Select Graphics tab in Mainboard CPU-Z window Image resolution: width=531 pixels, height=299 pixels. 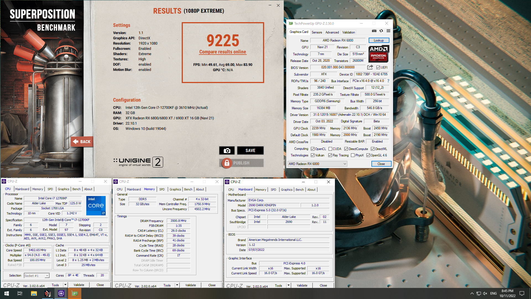pos(287,190)
